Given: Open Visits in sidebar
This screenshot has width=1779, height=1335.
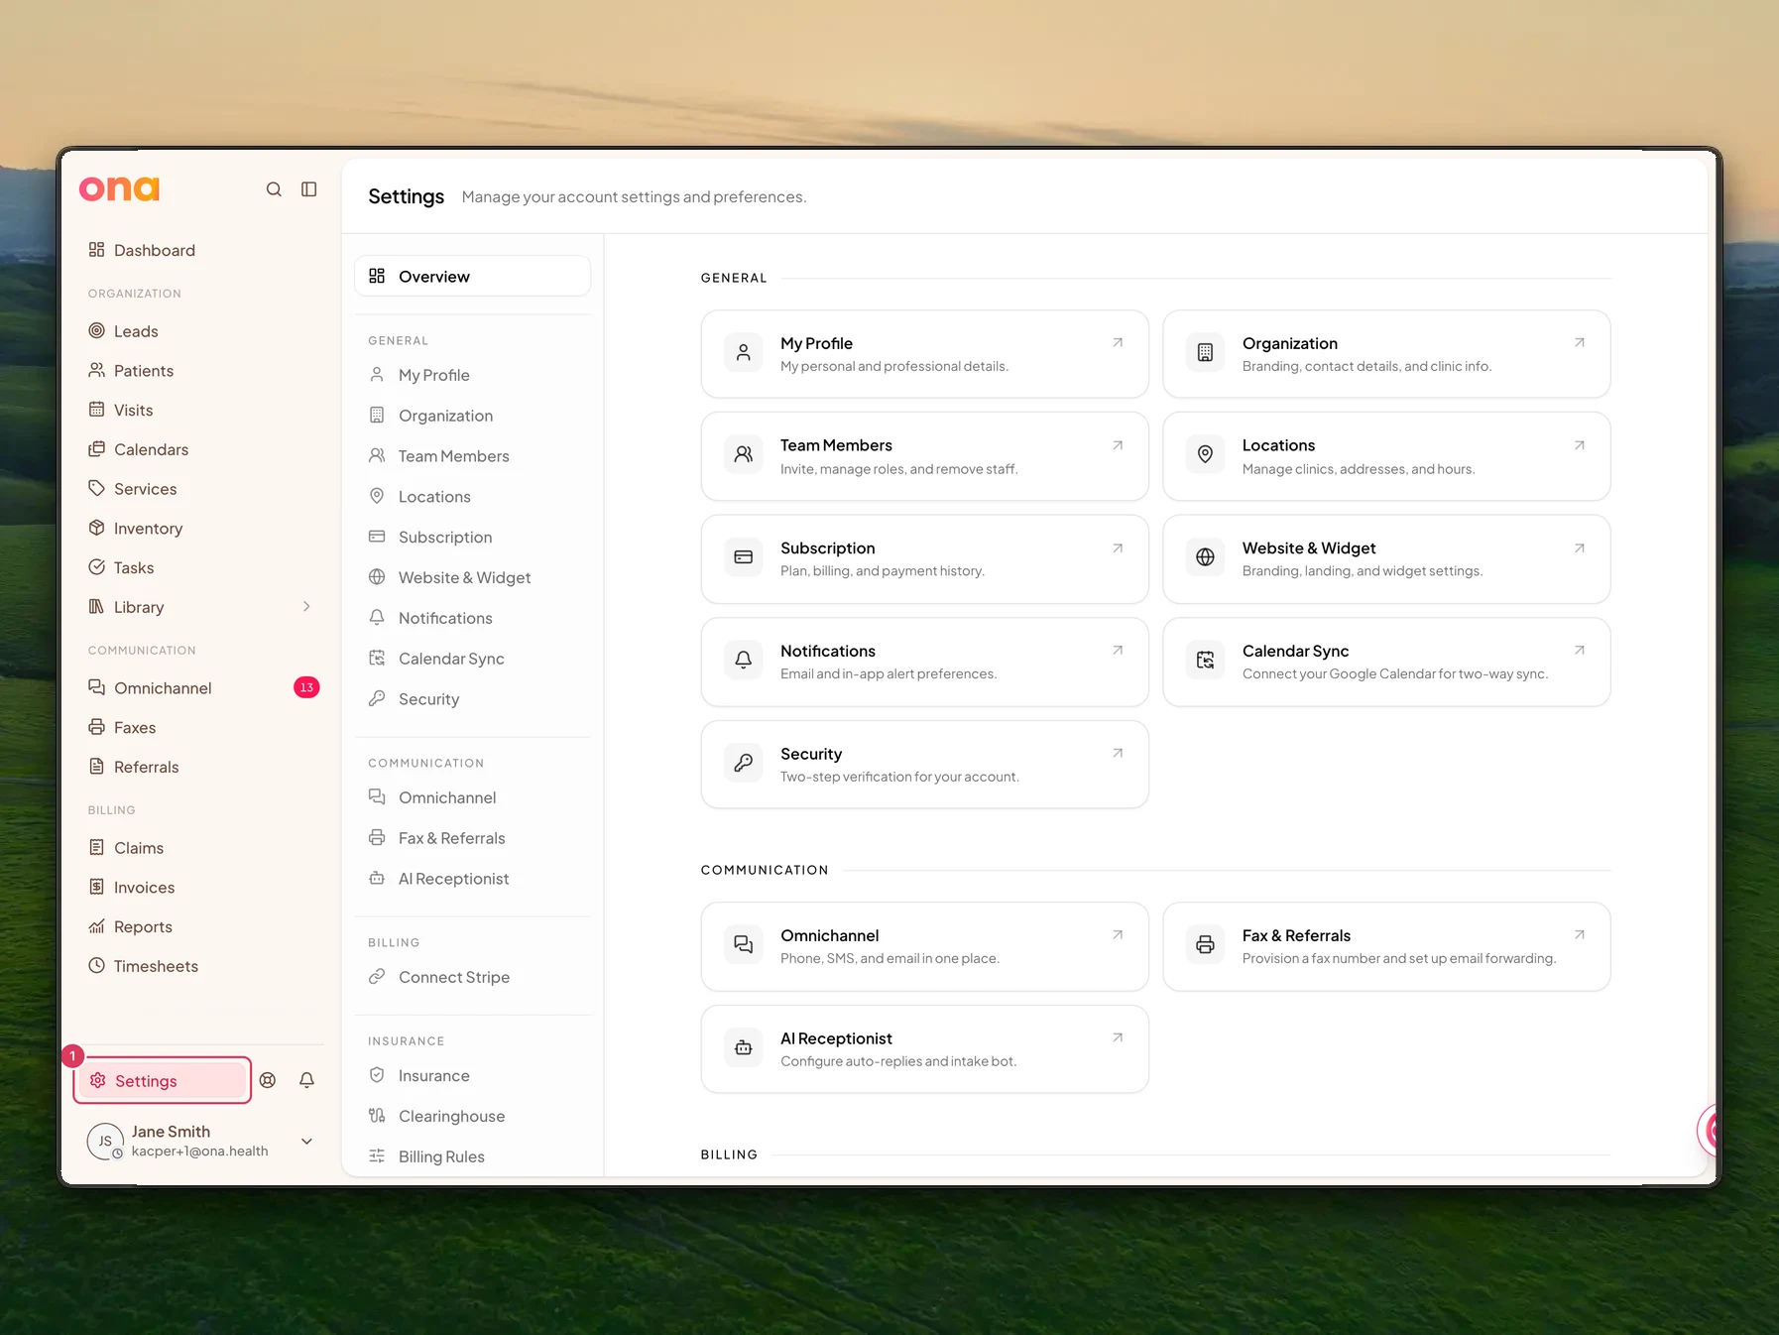Looking at the screenshot, I should point(201,411).
